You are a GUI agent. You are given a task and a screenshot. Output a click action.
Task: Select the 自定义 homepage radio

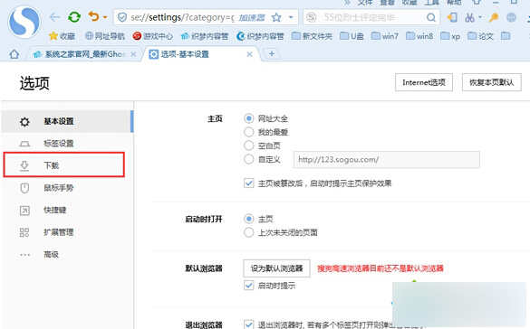point(249,159)
